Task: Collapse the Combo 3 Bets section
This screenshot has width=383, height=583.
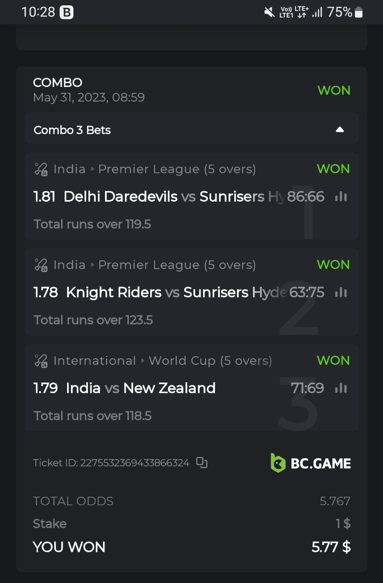Action: (x=340, y=130)
